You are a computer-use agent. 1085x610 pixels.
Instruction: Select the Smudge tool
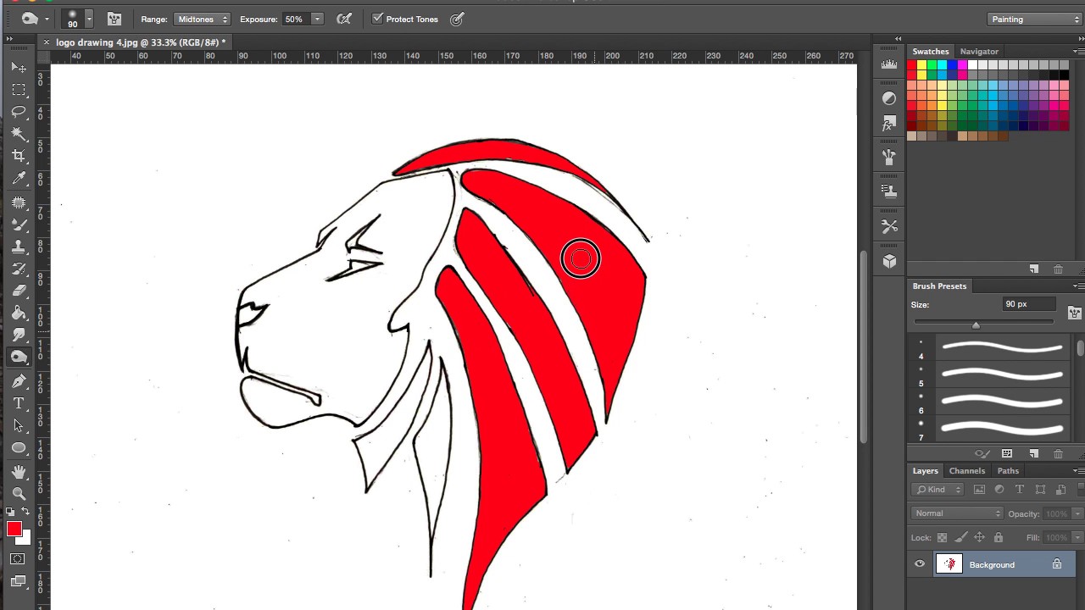(19, 335)
